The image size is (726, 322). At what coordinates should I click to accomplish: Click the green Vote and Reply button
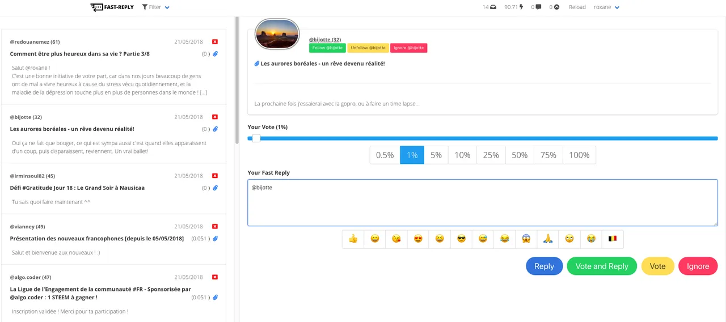pos(602,266)
